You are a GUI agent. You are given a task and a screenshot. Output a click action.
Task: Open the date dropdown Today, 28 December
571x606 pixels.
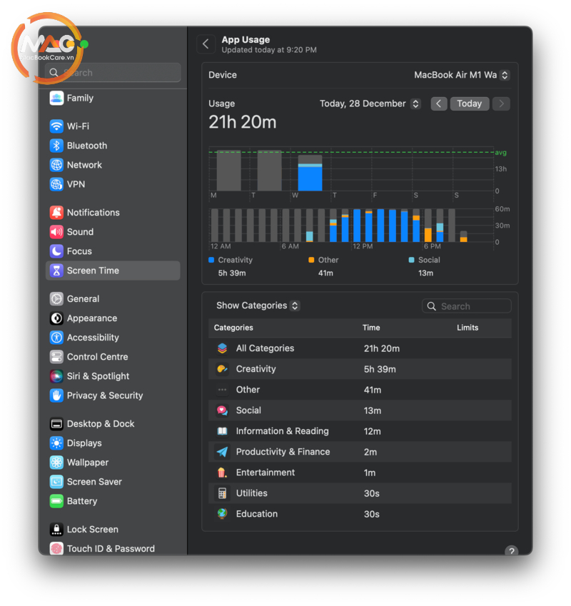(x=370, y=103)
